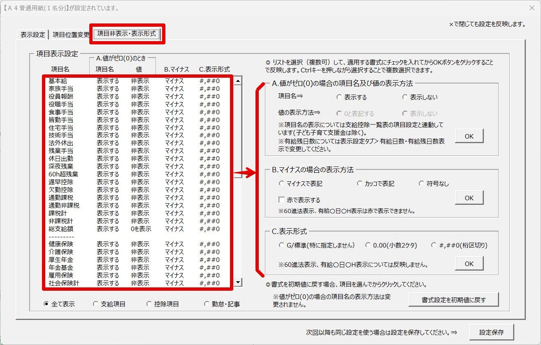Switch to the 表示設定 tab
541x345 pixels.
coord(33,35)
